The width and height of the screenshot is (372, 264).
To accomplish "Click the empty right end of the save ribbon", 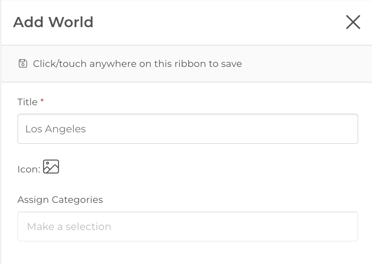I will click(x=318, y=64).
